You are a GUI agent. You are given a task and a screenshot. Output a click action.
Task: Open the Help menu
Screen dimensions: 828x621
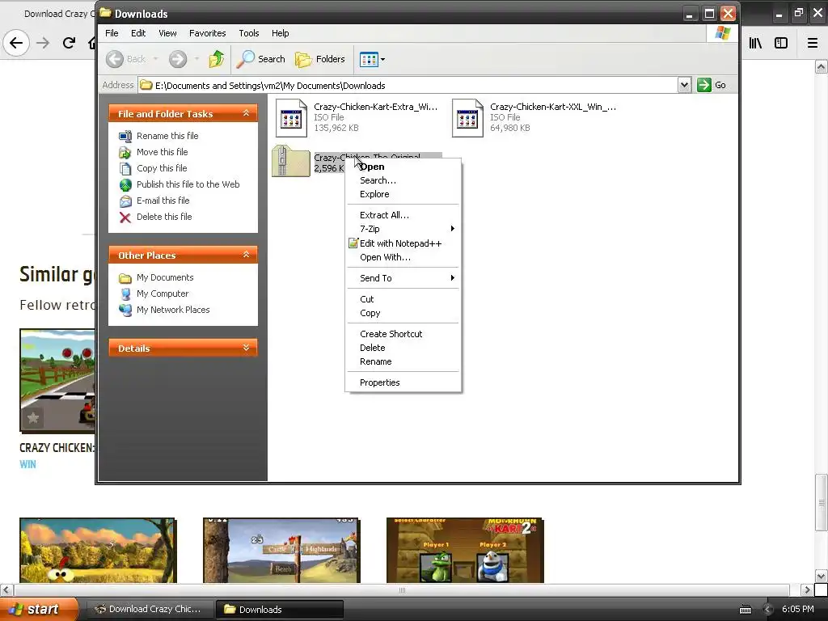[x=280, y=33]
